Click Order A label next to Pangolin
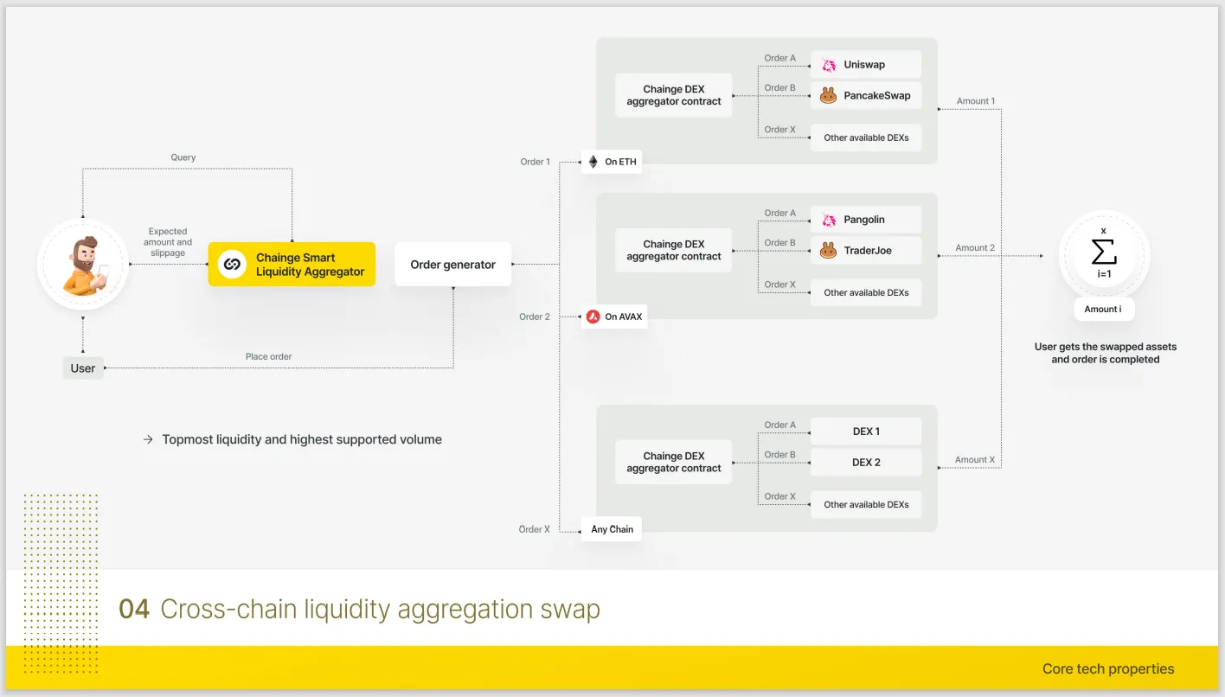Image resolution: width=1225 pixels, height=697 pixels. 779,213
